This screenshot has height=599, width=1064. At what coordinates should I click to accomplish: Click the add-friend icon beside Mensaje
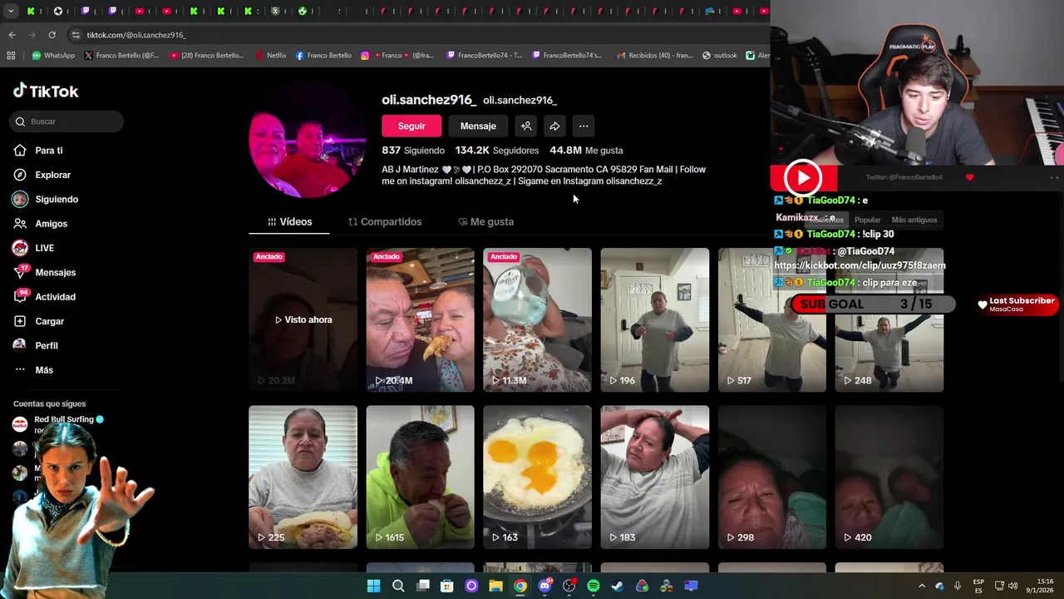pos(526,126)
